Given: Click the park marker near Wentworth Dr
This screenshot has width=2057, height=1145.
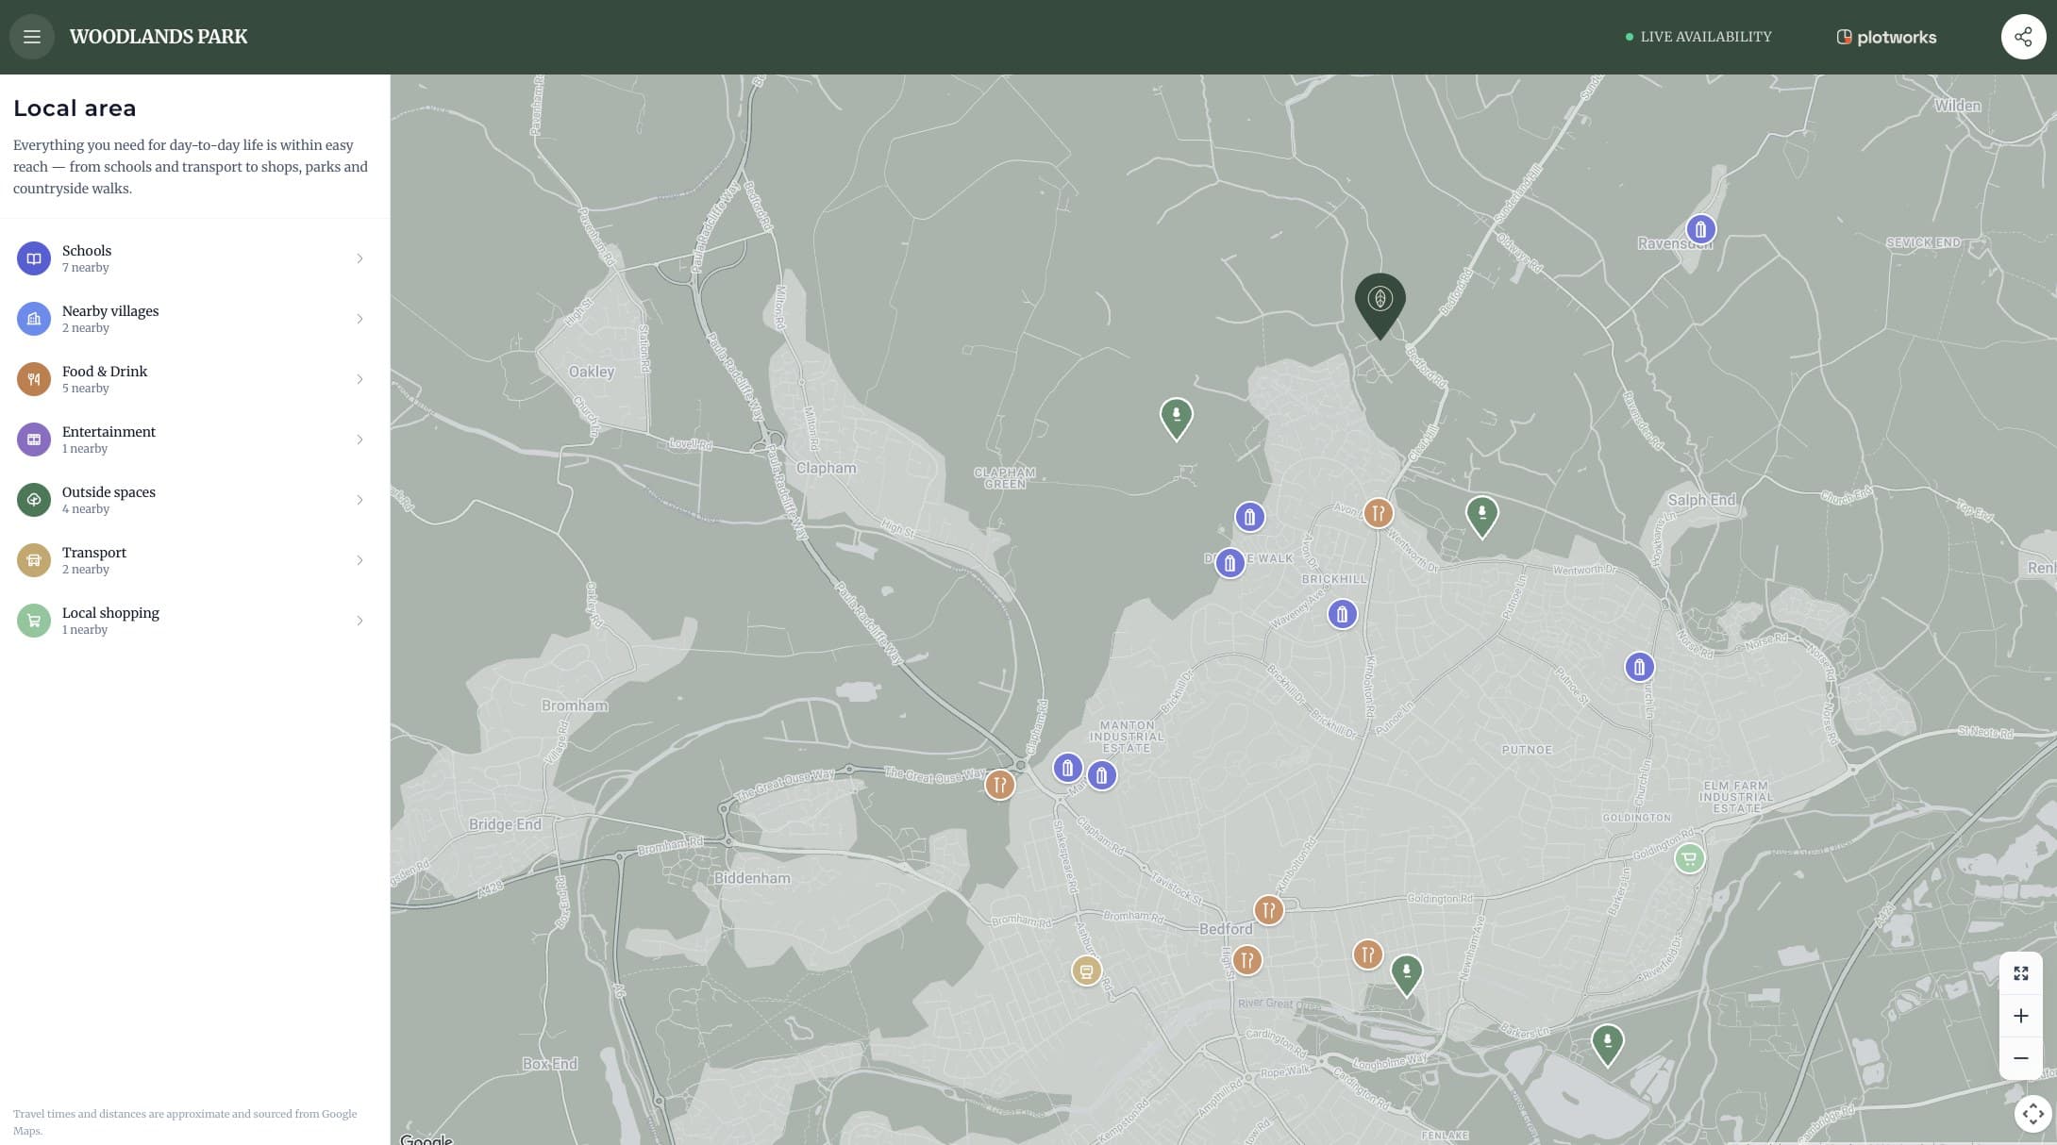Looking at the screenshot, I should tap(1481, 517).
